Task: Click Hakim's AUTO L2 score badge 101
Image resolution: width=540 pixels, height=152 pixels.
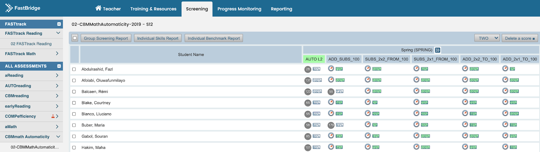Action: [308, 148]
